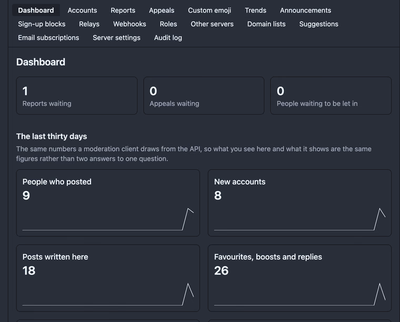
Task: Go to the Relays tab
Action: click(x=89, y=24)
